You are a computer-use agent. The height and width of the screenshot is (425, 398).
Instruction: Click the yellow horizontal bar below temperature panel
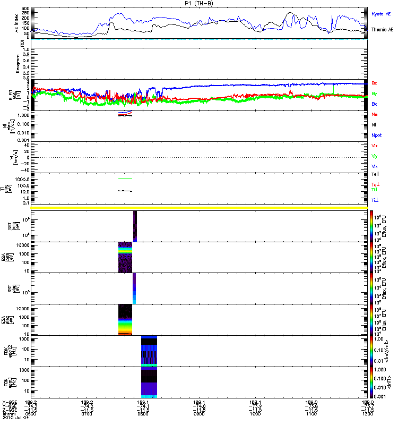tap(199, 208)
